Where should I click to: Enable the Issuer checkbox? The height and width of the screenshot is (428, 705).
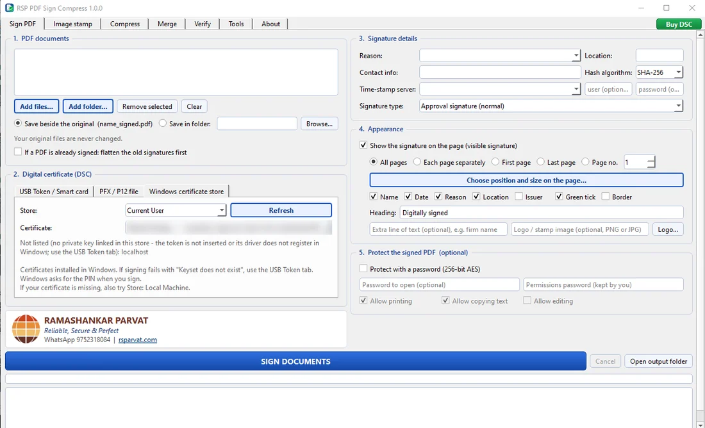pos(519,197)
